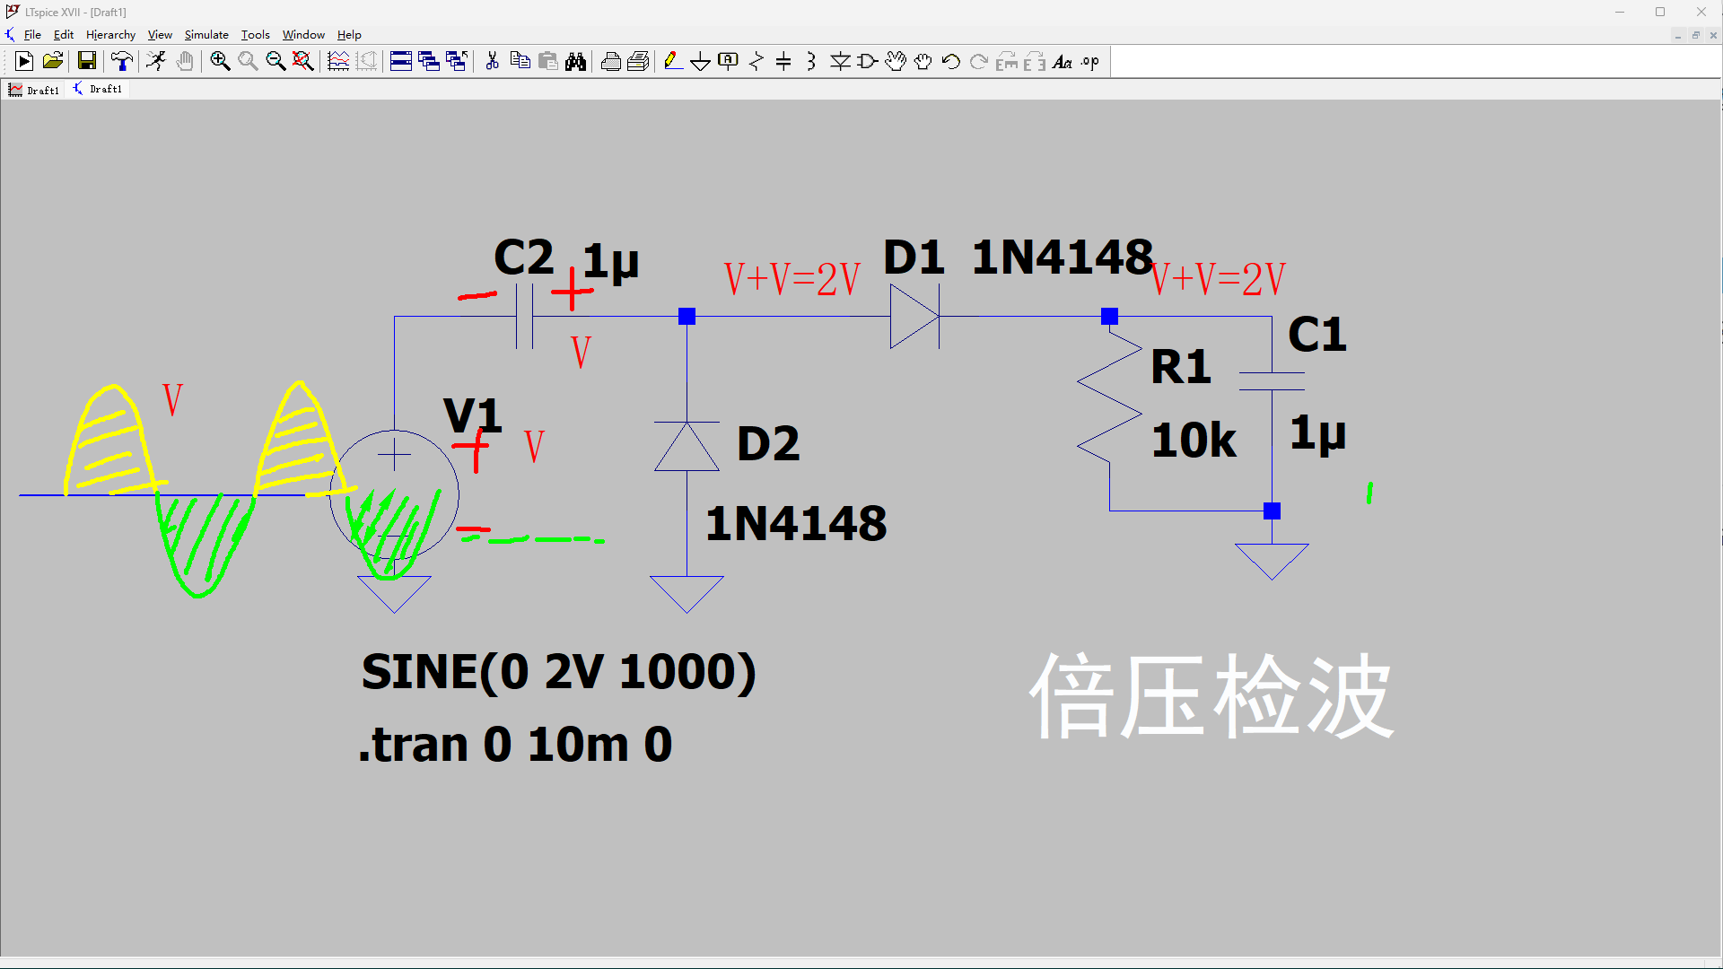Click the Undo arrow icon

tap(951, 61)
